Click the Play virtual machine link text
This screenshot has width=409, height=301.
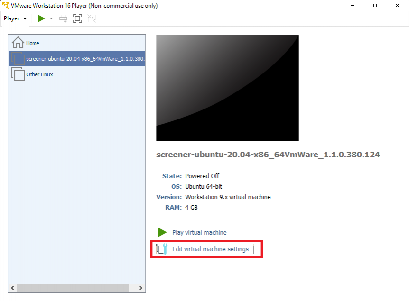click(x=199, y=232)
